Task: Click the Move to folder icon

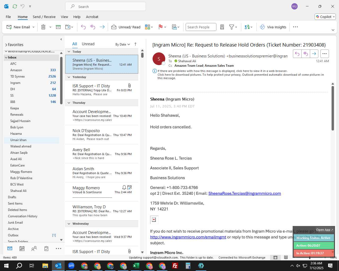Action: tap(68, 27)
